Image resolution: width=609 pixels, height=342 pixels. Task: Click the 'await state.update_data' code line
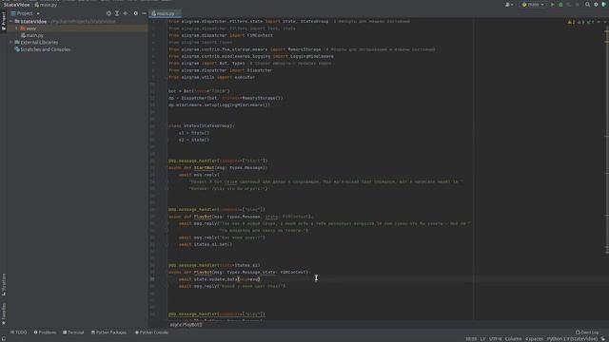pyautogui.click(x=220, y=279)
